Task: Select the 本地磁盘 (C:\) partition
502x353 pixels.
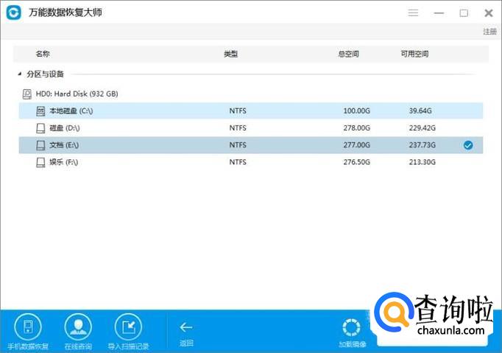Action: point(251,111)
